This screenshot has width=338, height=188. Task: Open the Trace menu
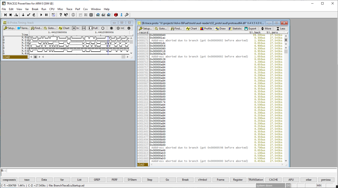[x=69, y=9]
